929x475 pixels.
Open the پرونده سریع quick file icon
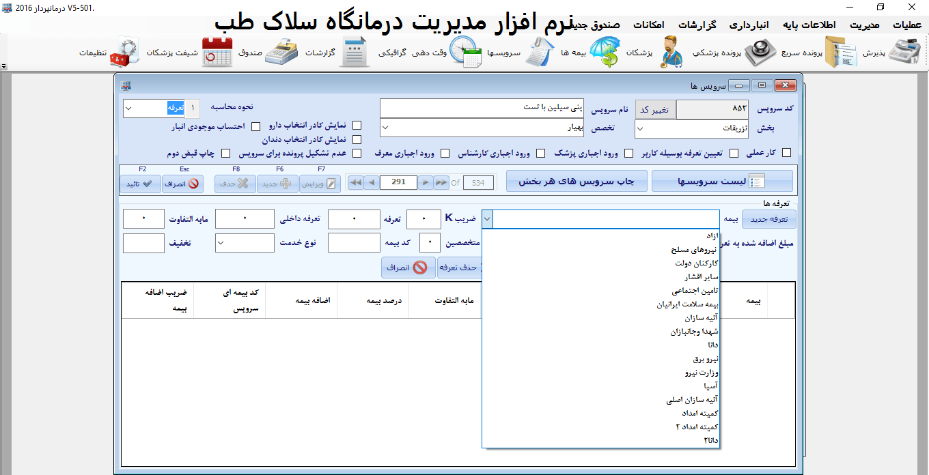click(841, 53)
